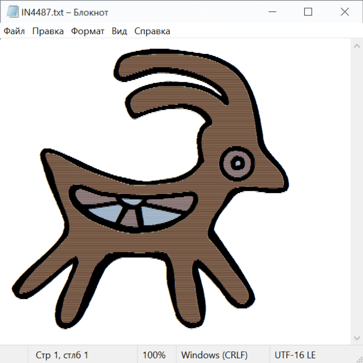Click the UTF-16 LE encoding label

pos(295,355)
